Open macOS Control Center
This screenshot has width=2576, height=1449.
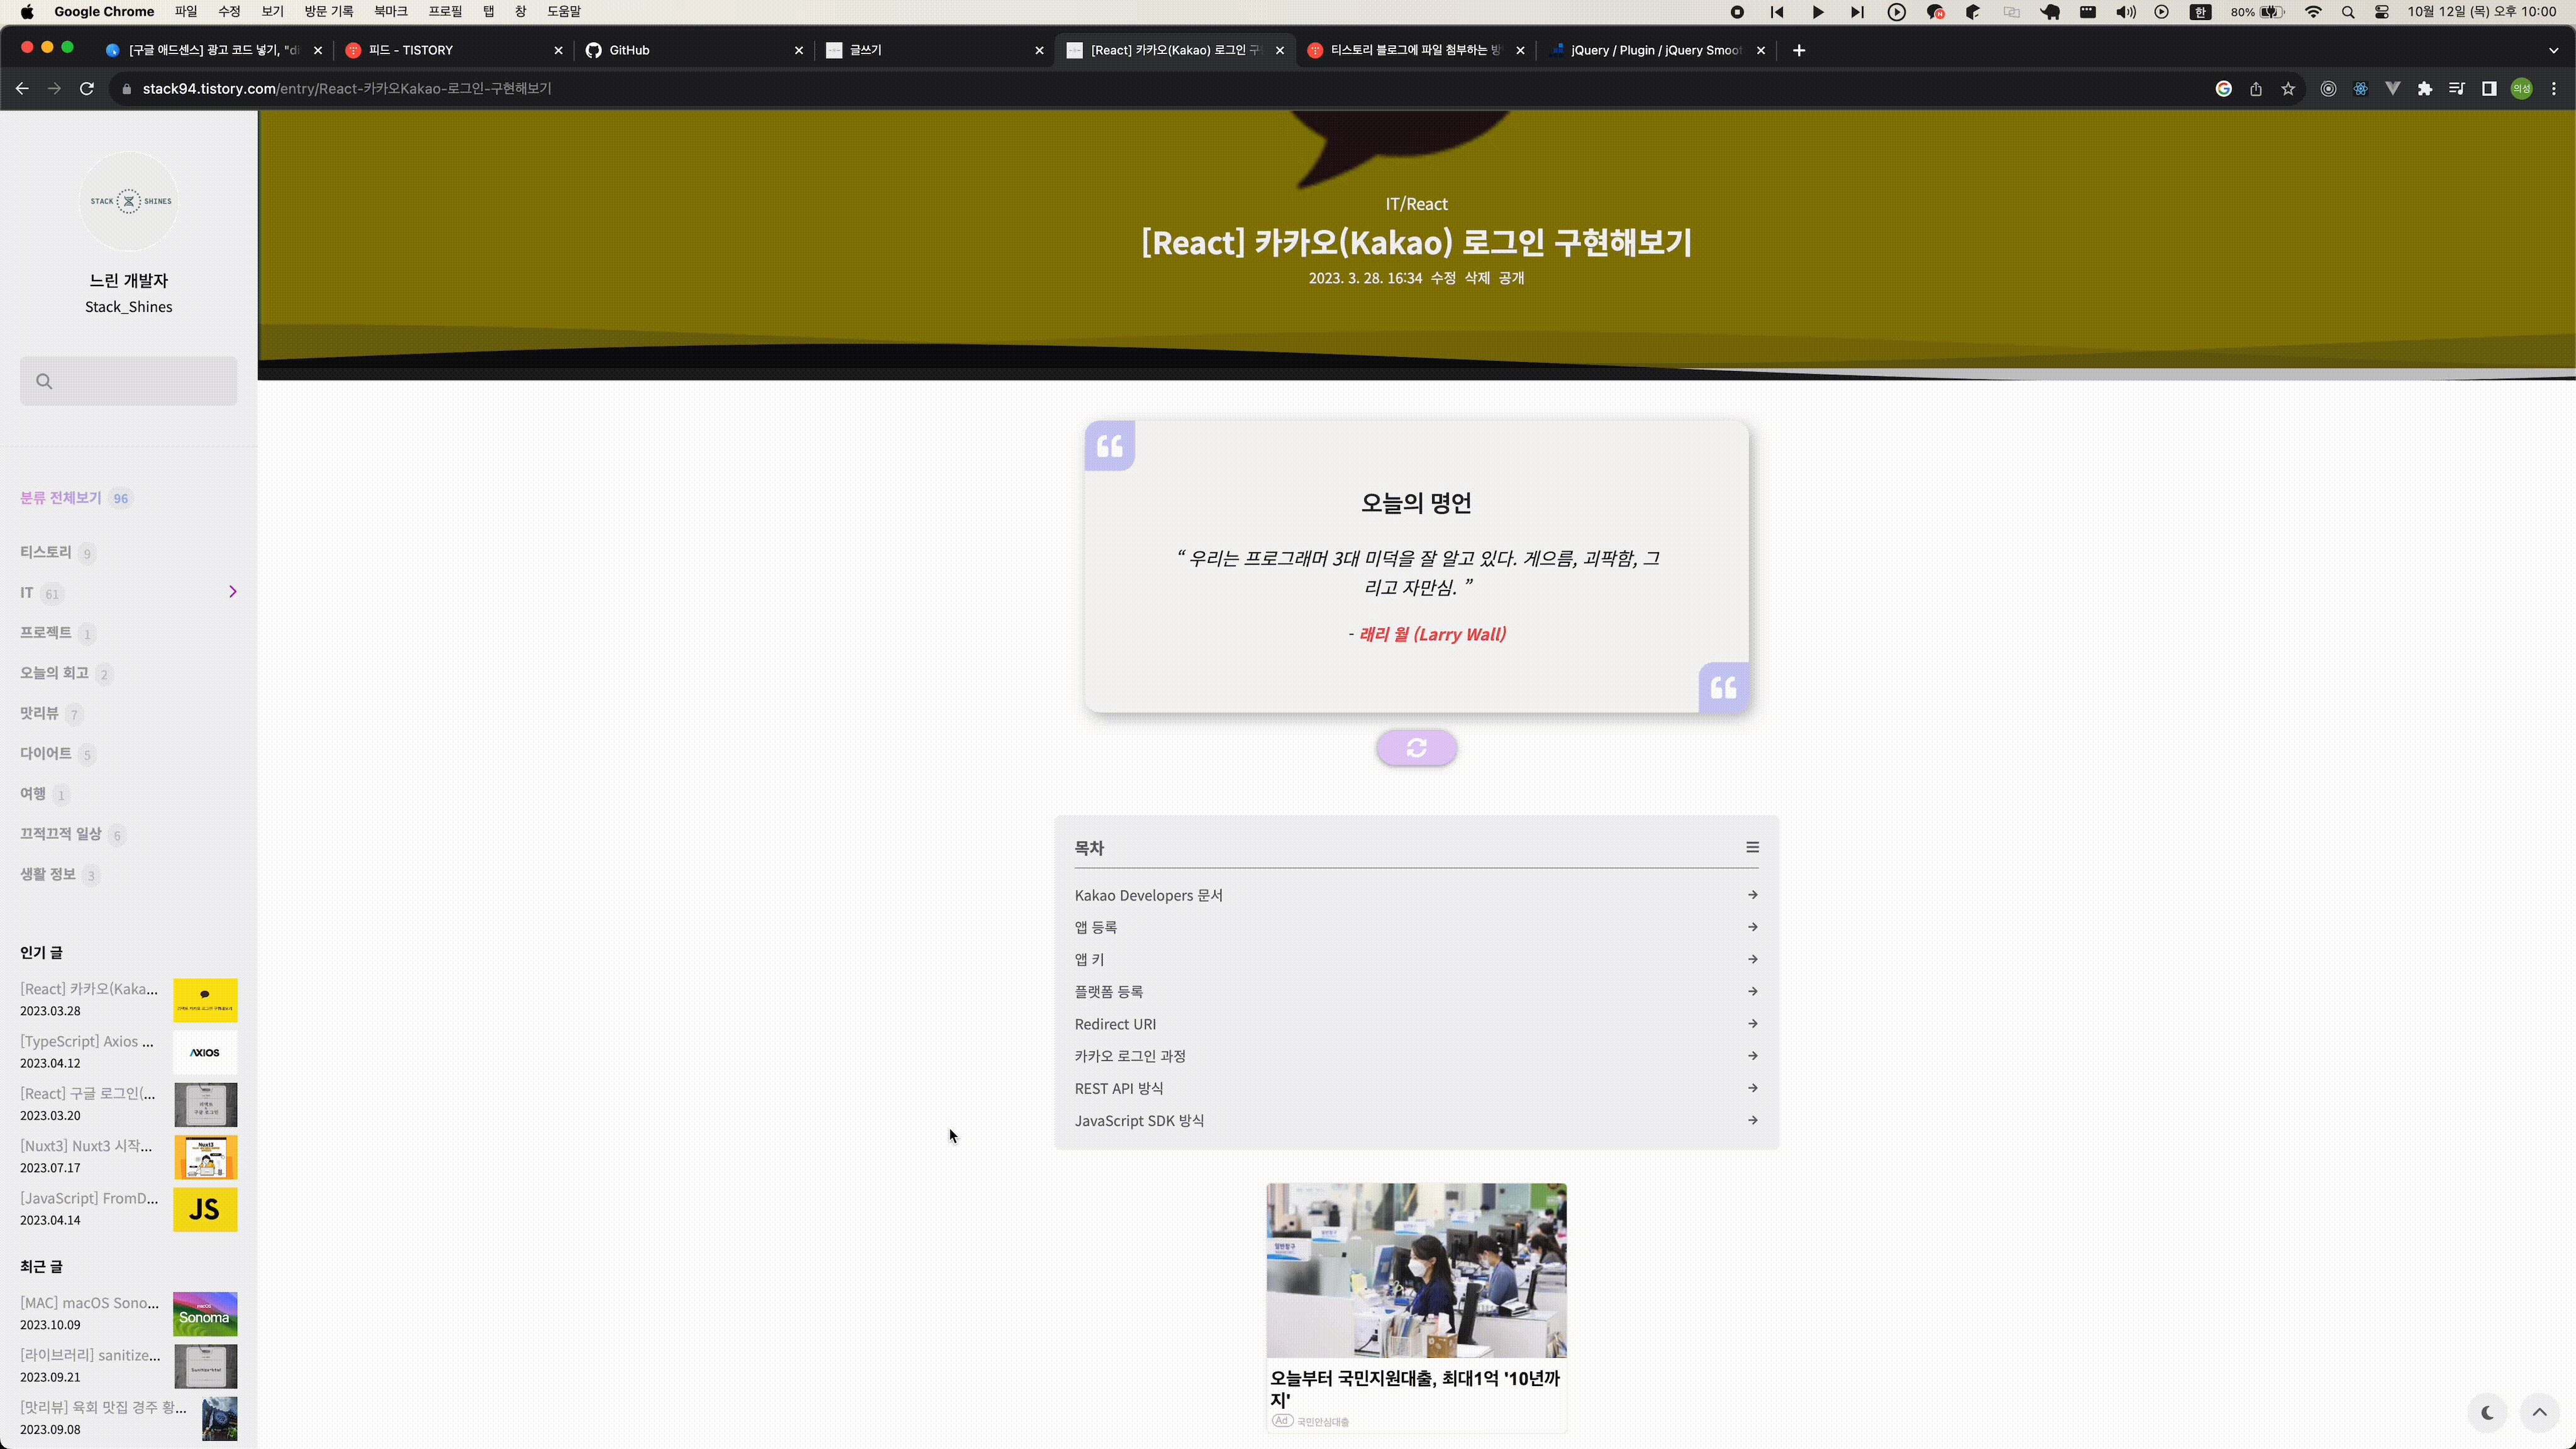2382,12
